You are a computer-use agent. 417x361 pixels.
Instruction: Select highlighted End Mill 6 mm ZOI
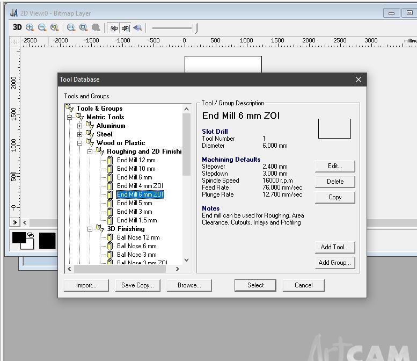pyautogui.click(x=140, y=194)
